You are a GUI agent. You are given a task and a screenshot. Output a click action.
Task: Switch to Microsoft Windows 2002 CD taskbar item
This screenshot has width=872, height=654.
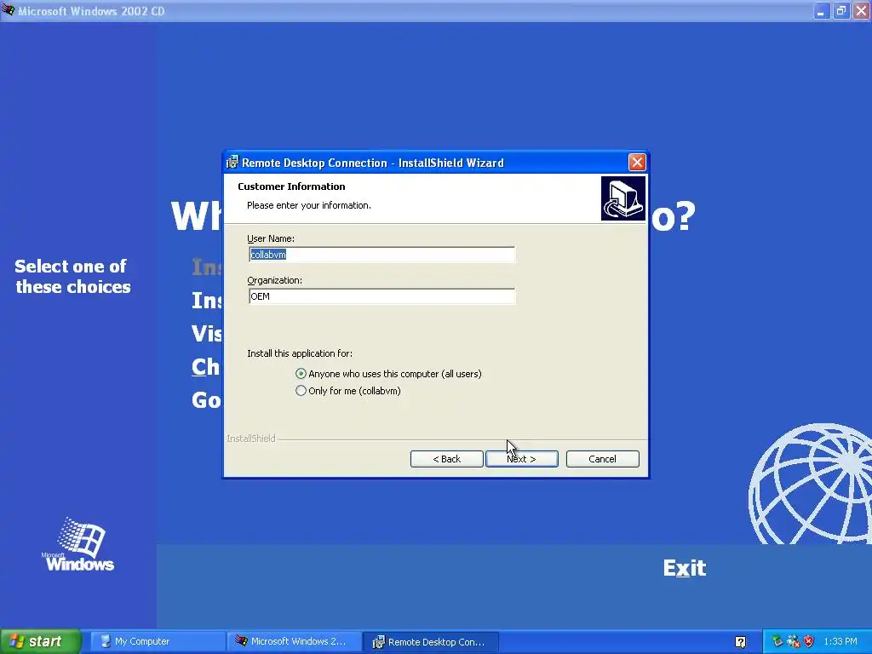295,641
